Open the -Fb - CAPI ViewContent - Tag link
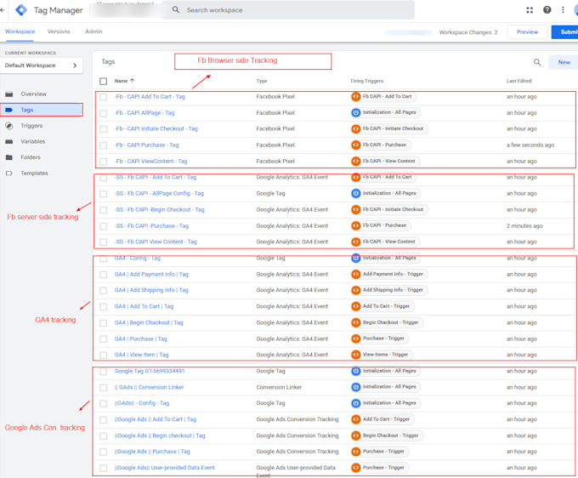This screenshot has height=478, width=578. point(150,162)
